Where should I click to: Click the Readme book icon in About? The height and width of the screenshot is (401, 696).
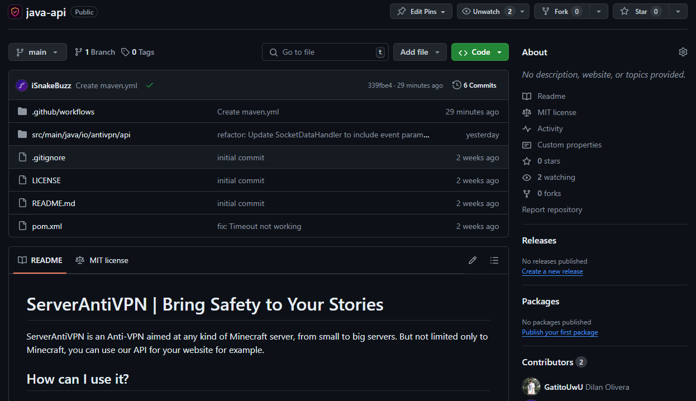tap(526, 96)
